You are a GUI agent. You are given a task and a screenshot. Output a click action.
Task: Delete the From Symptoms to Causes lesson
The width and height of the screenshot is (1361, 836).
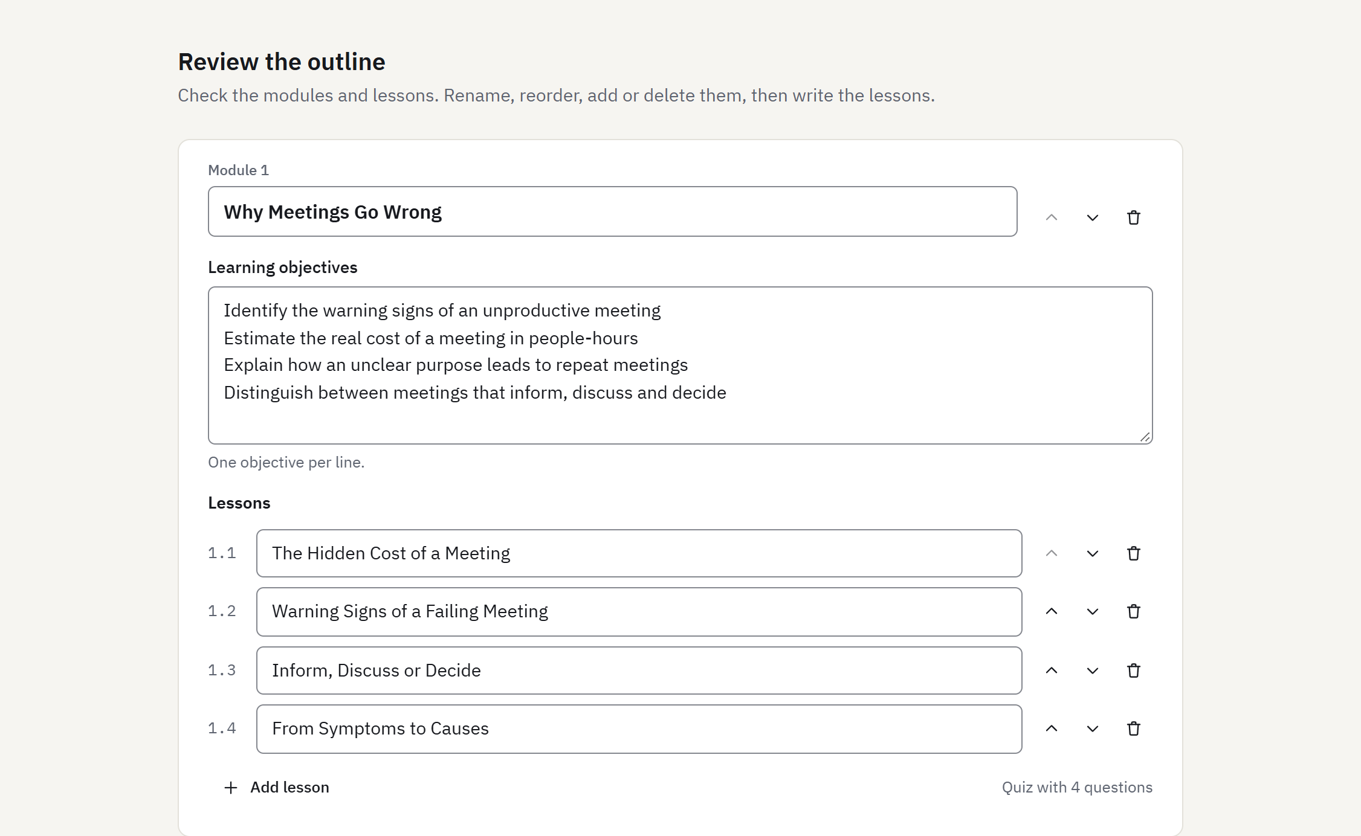click(x=1134, y=728)
